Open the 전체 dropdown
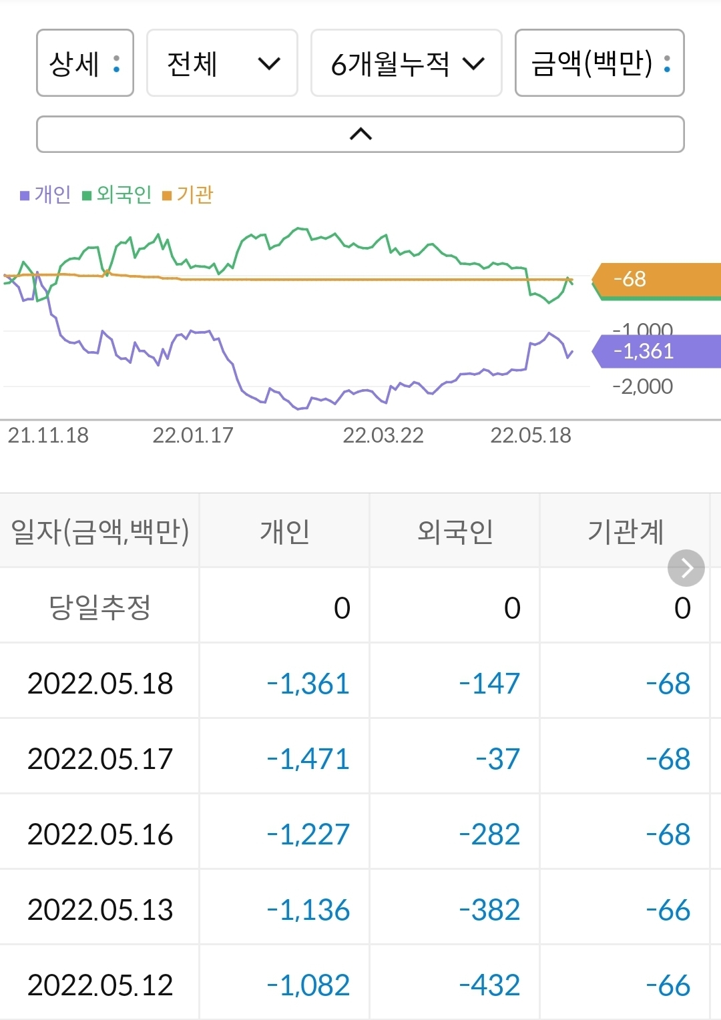 click(x=222, y=63)
